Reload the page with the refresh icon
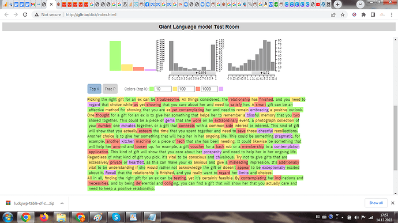The image size is (398, 223). pos(25,15)
